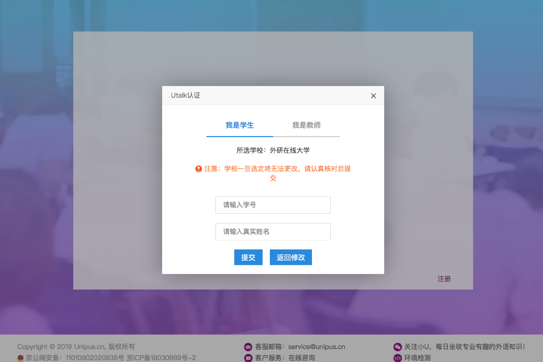Focus the 请输入学号 input field
This screenshot has height=362, width=543.
273,205
